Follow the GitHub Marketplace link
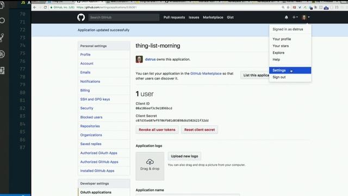Image resolution: width=348 pixels, height=196 pixels. click(206, 73)
